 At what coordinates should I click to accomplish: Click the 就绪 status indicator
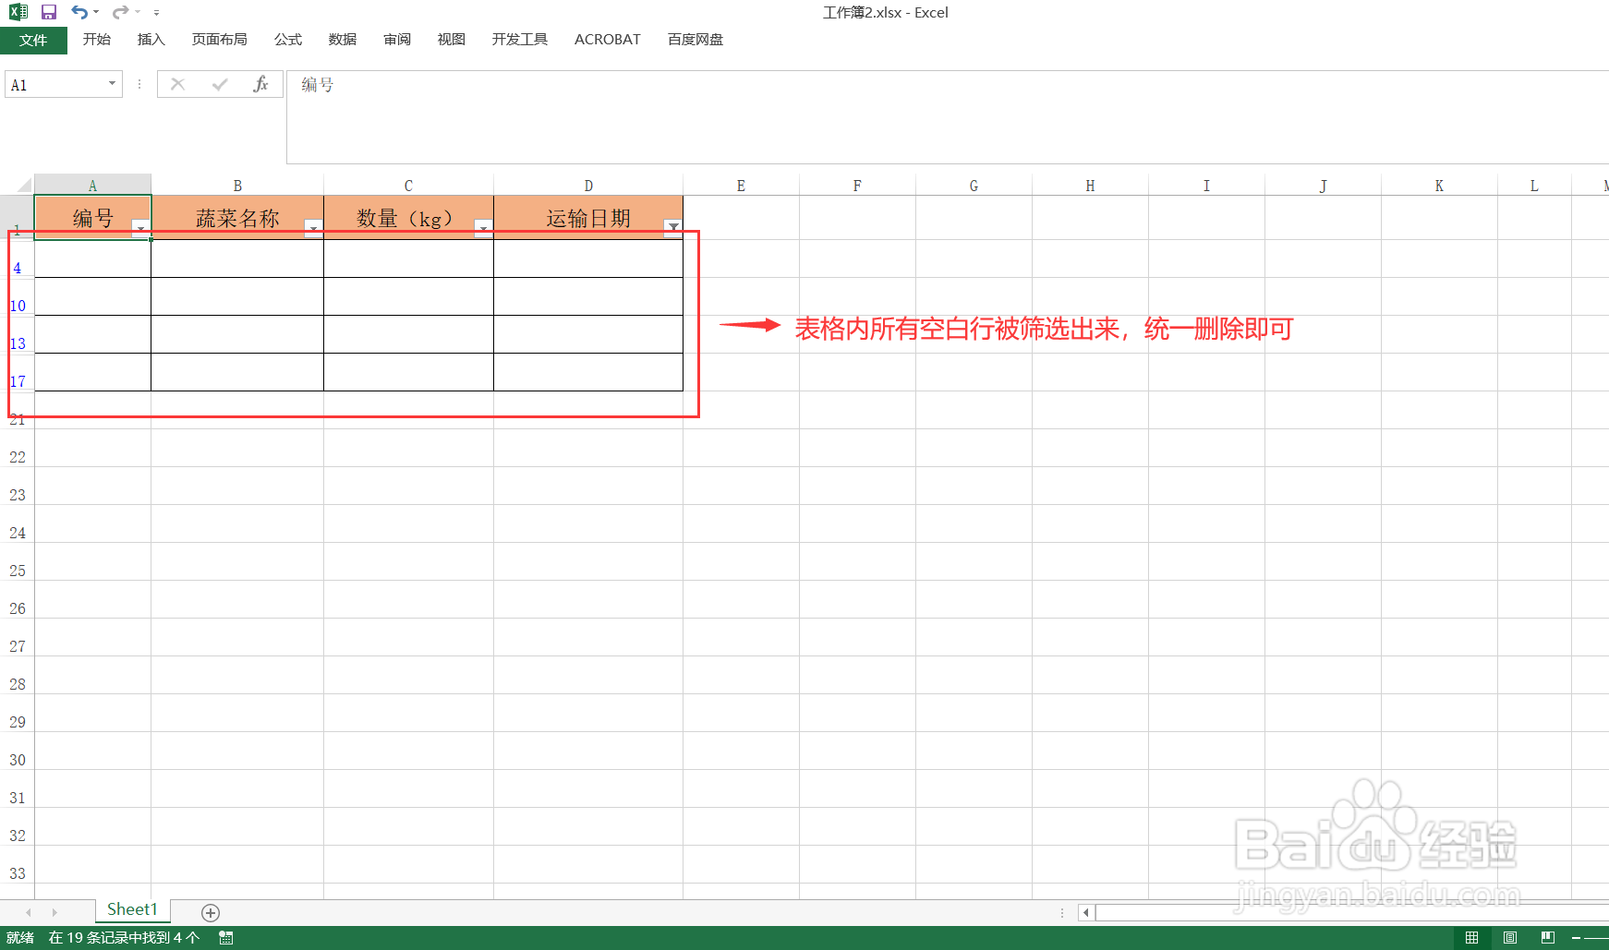coord(20,938)
